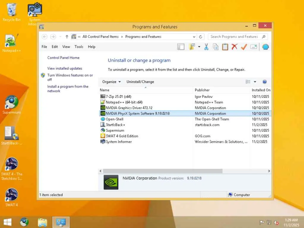The height and width of the screenshot is (228, 304).
Task: Select the Supermium program entry
Action: (185, 130)
